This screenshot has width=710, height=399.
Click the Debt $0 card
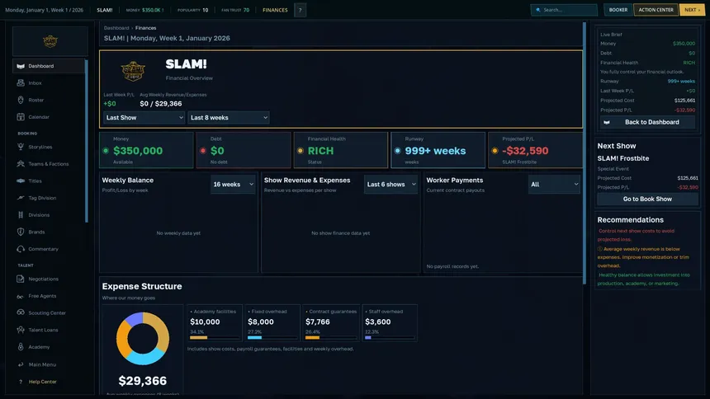[x=244, y=150]
